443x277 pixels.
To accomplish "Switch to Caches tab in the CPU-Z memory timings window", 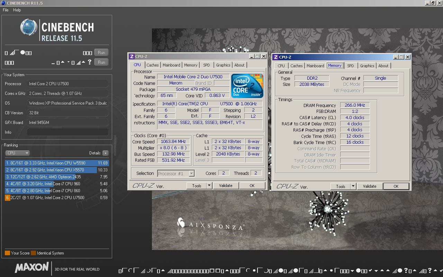I will (297, 66).
